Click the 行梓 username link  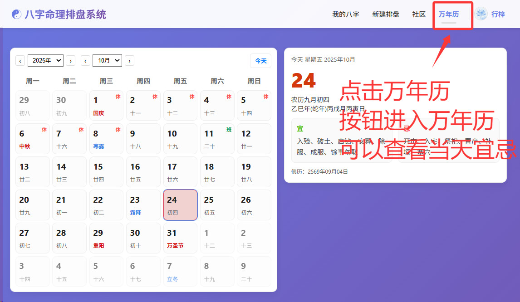[498, 14]
